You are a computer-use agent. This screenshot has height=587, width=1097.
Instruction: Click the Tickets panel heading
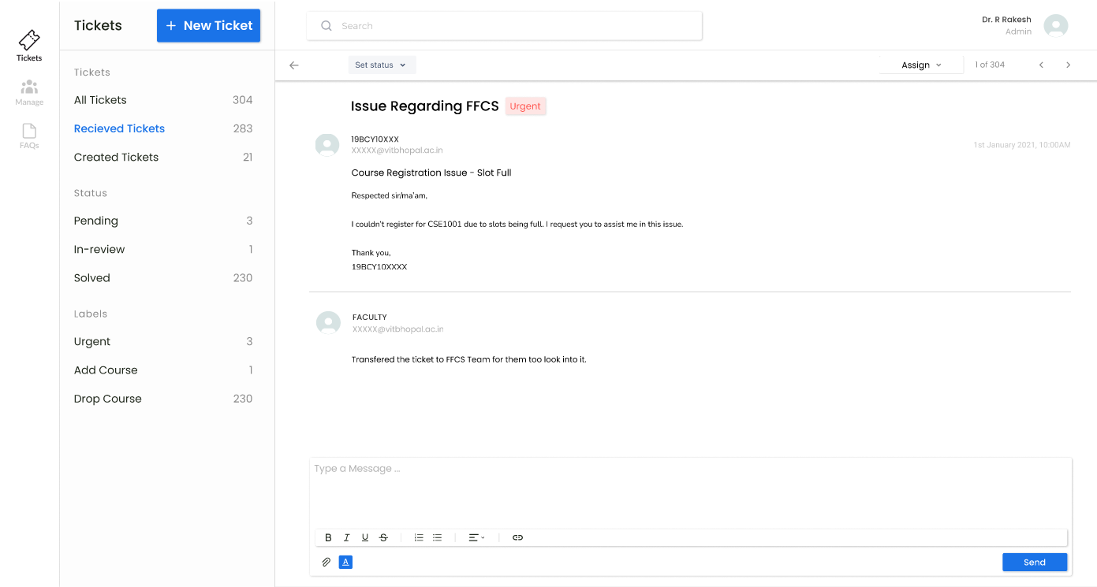98,26
